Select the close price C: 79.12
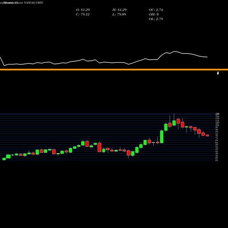Screen dimensions: 228x228 pyautogui.click(x=83, y=15)
